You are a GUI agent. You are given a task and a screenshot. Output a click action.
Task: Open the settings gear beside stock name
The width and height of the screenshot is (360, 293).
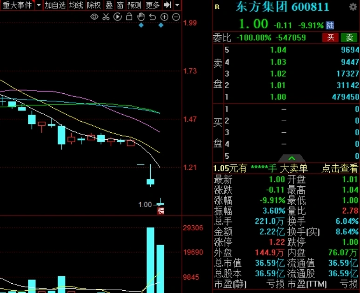point(353,7)
